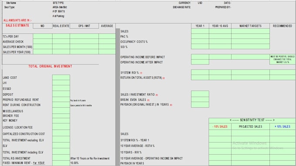Viewport: 296px width, 166px height.
Task: Select the AVERAGE column header
Action: (x=107, y=26)
